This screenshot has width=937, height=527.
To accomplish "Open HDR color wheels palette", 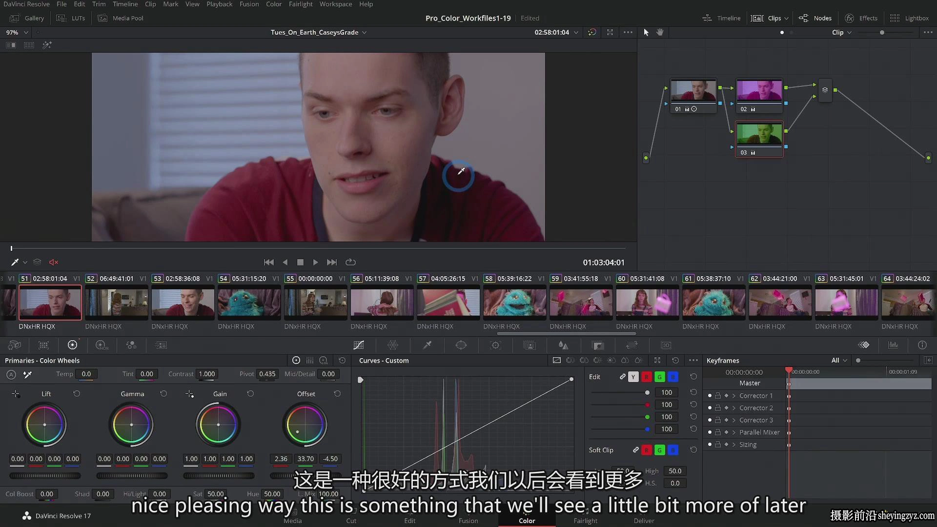I will (102, 345).
